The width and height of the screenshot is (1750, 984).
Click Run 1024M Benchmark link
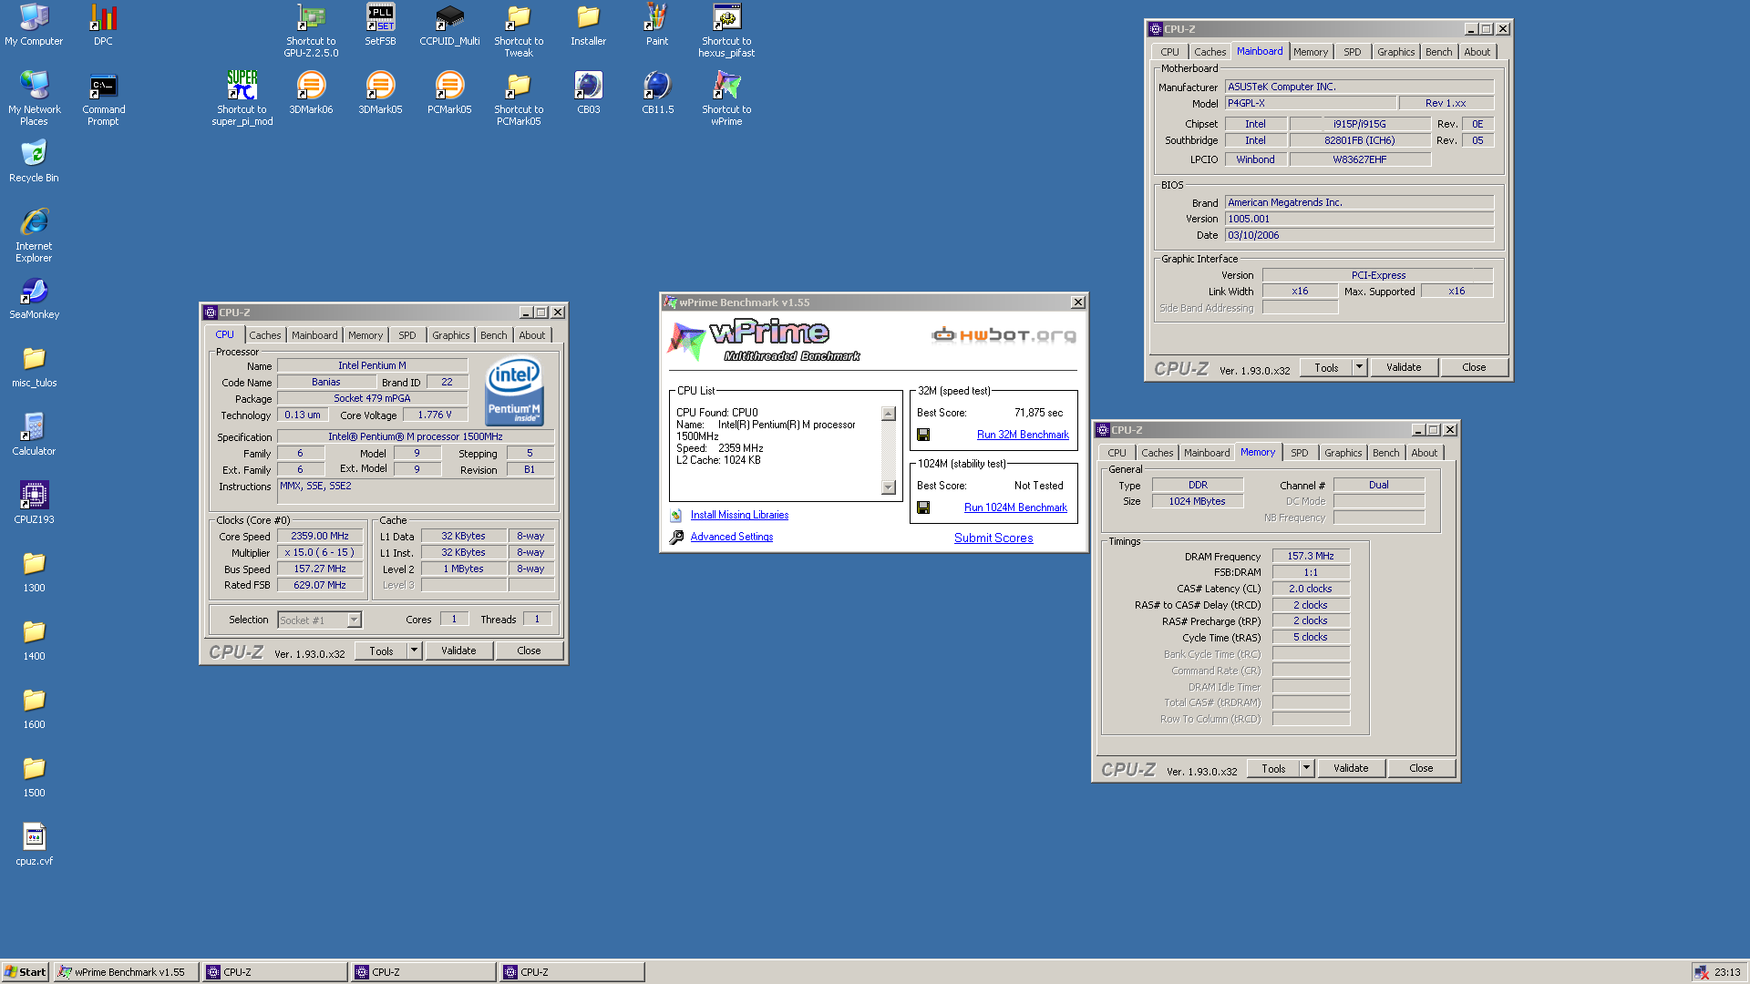[x=1015, y=507]
